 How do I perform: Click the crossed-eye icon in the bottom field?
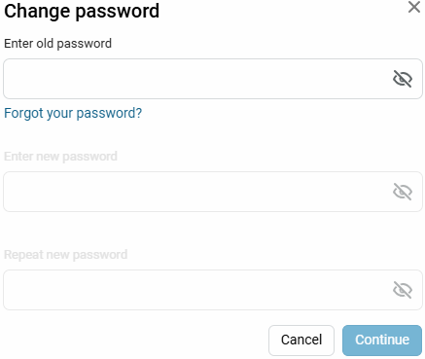click(x=403, y=290)
